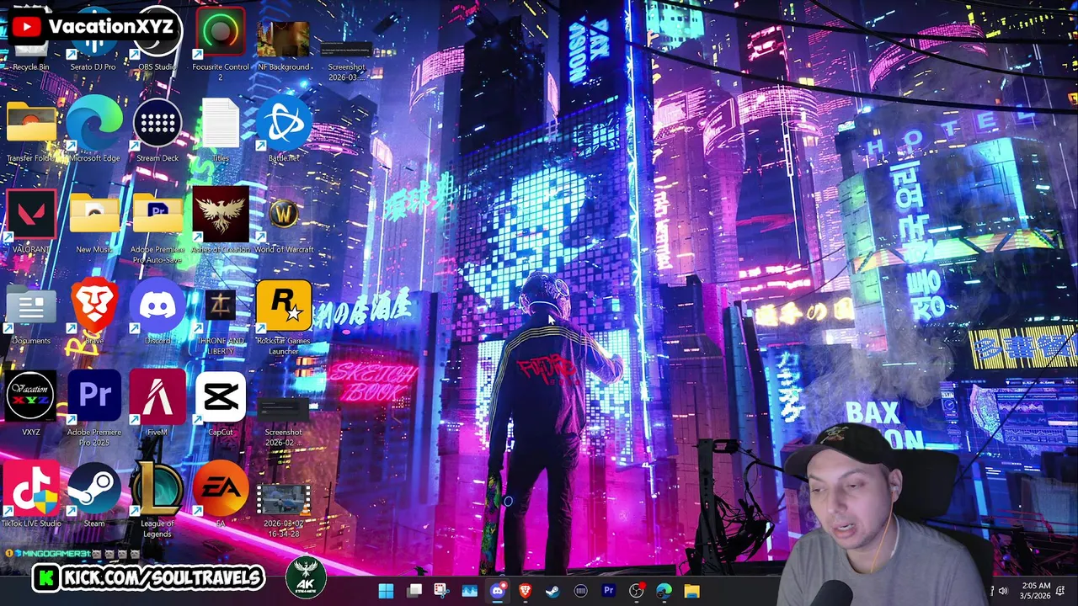Select the NF Background image file

pos(283,44)
